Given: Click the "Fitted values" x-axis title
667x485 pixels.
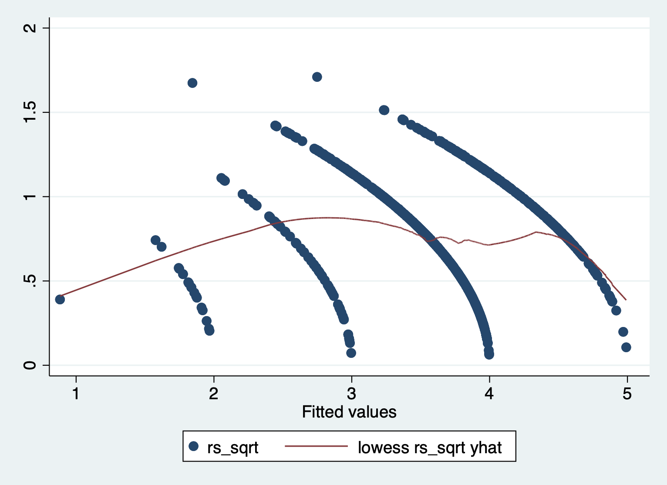Looking at the screenshot, I should [x=349, y=412].
